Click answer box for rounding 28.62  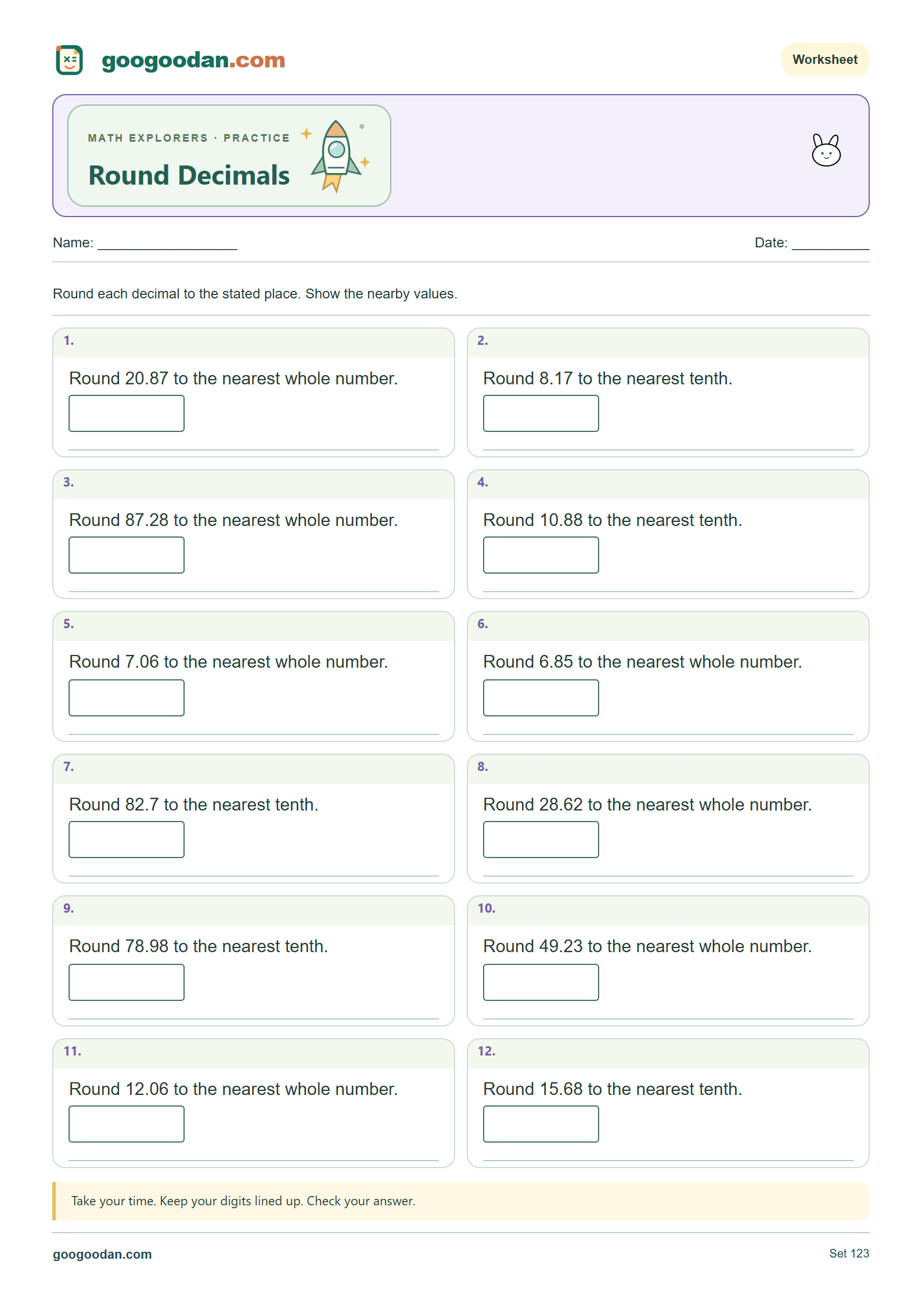point(541,840)
